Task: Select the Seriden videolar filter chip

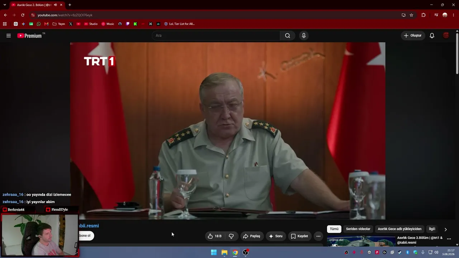Action: [358, 229]
